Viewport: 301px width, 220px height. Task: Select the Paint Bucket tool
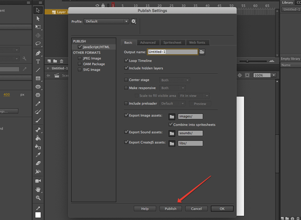coord(38,139)
